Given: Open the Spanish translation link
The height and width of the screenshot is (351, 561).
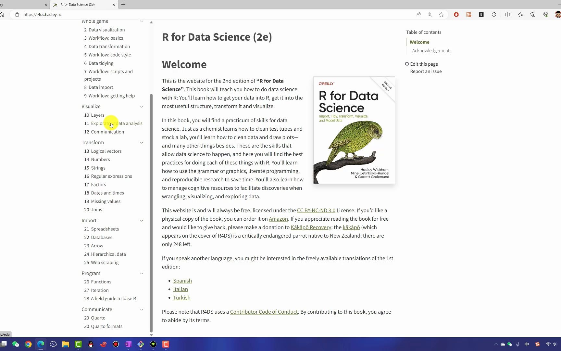Looking at the screenshot, I should pos(182,281).
